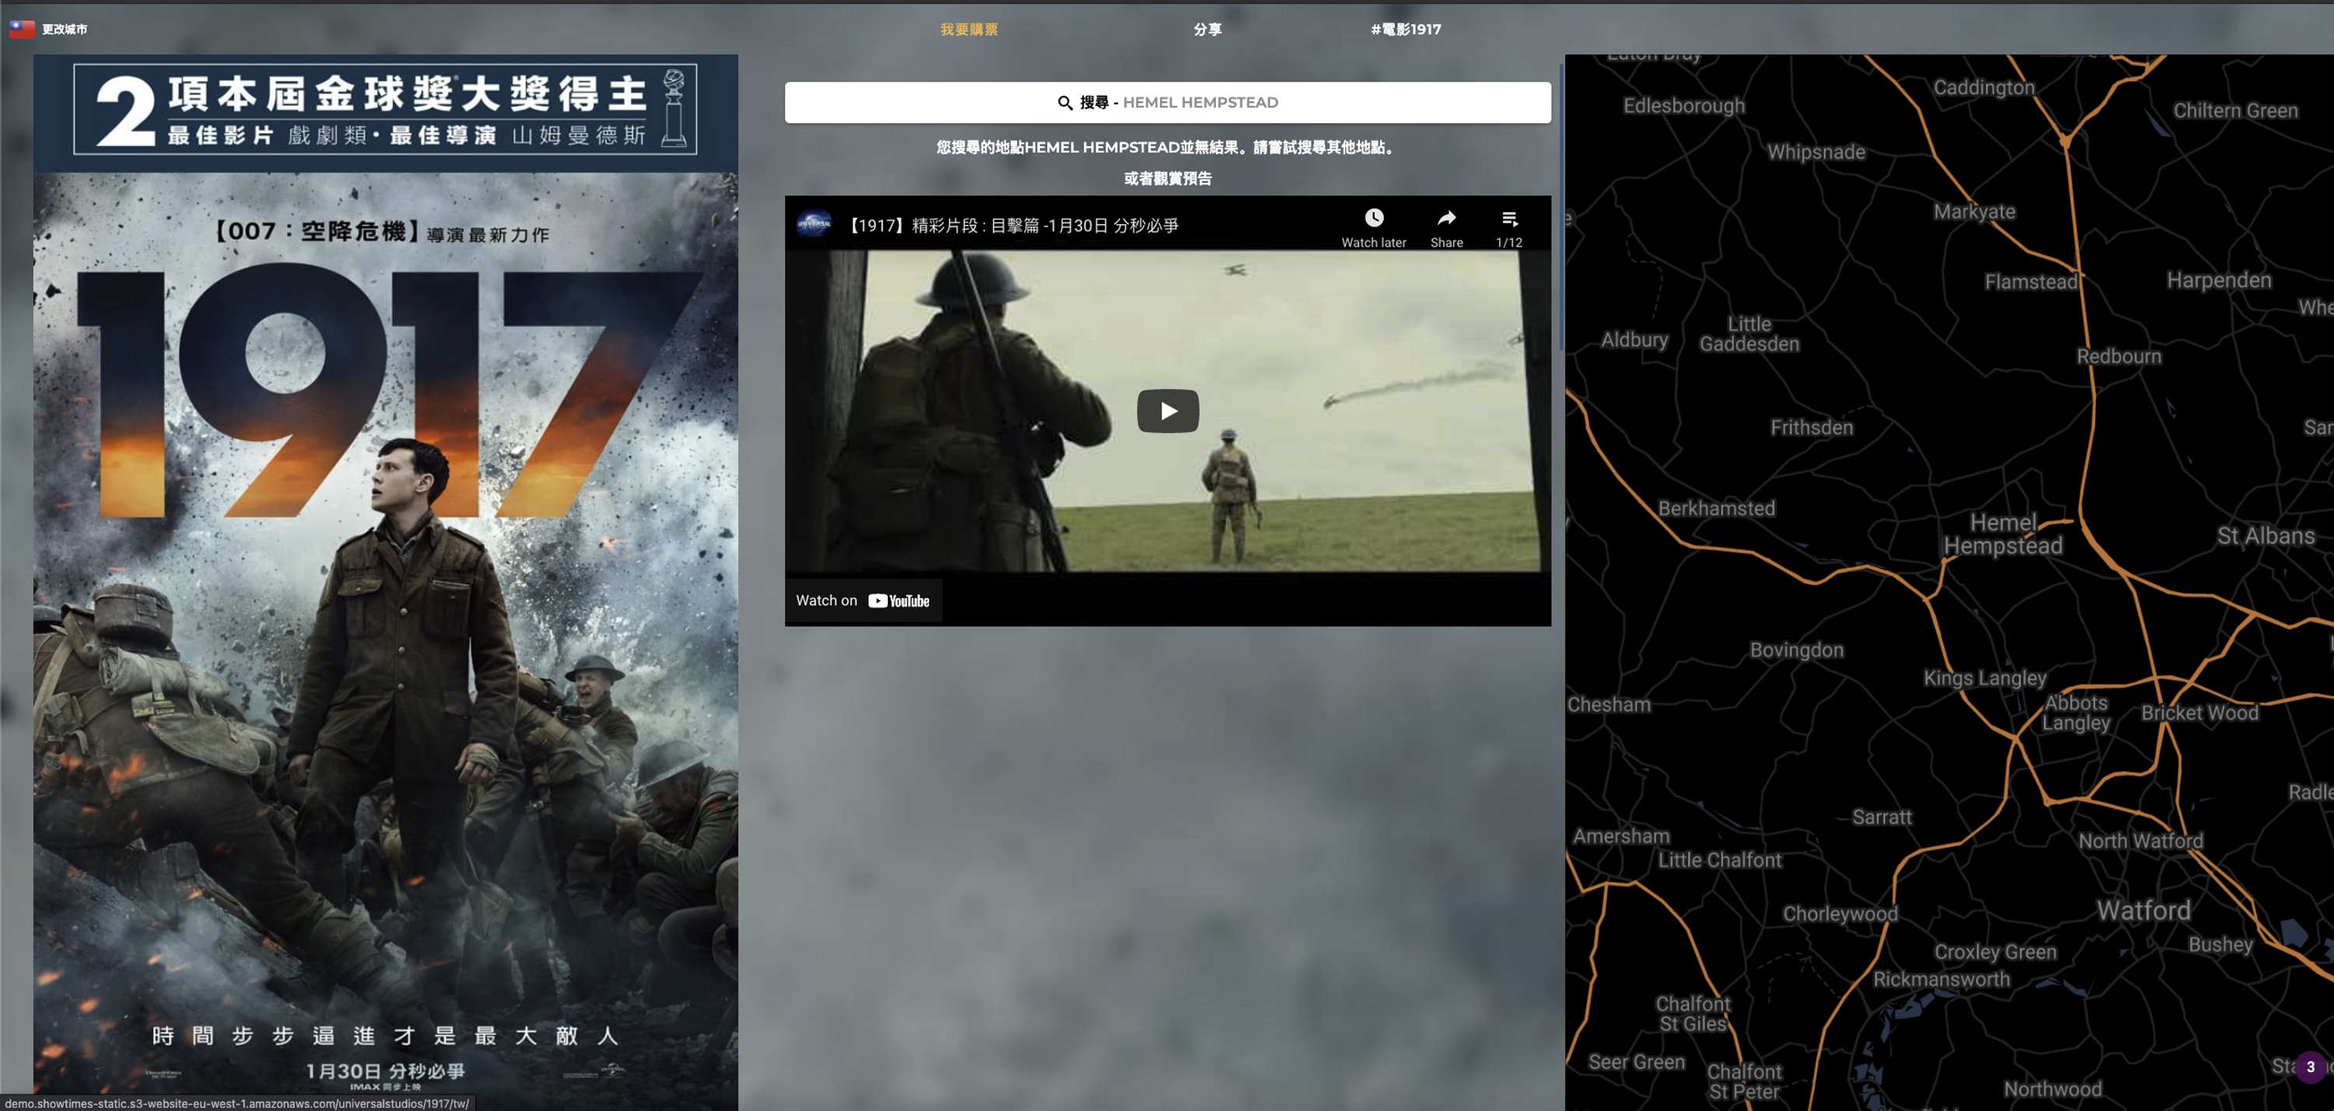Click Hemel Hempstead label on the map

2003,534
